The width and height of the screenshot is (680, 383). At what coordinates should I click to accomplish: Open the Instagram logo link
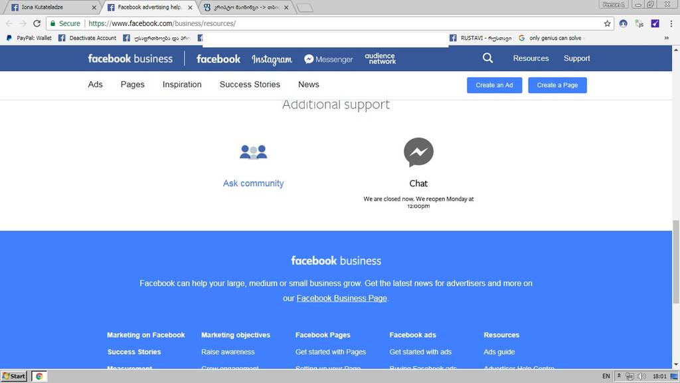272,59
